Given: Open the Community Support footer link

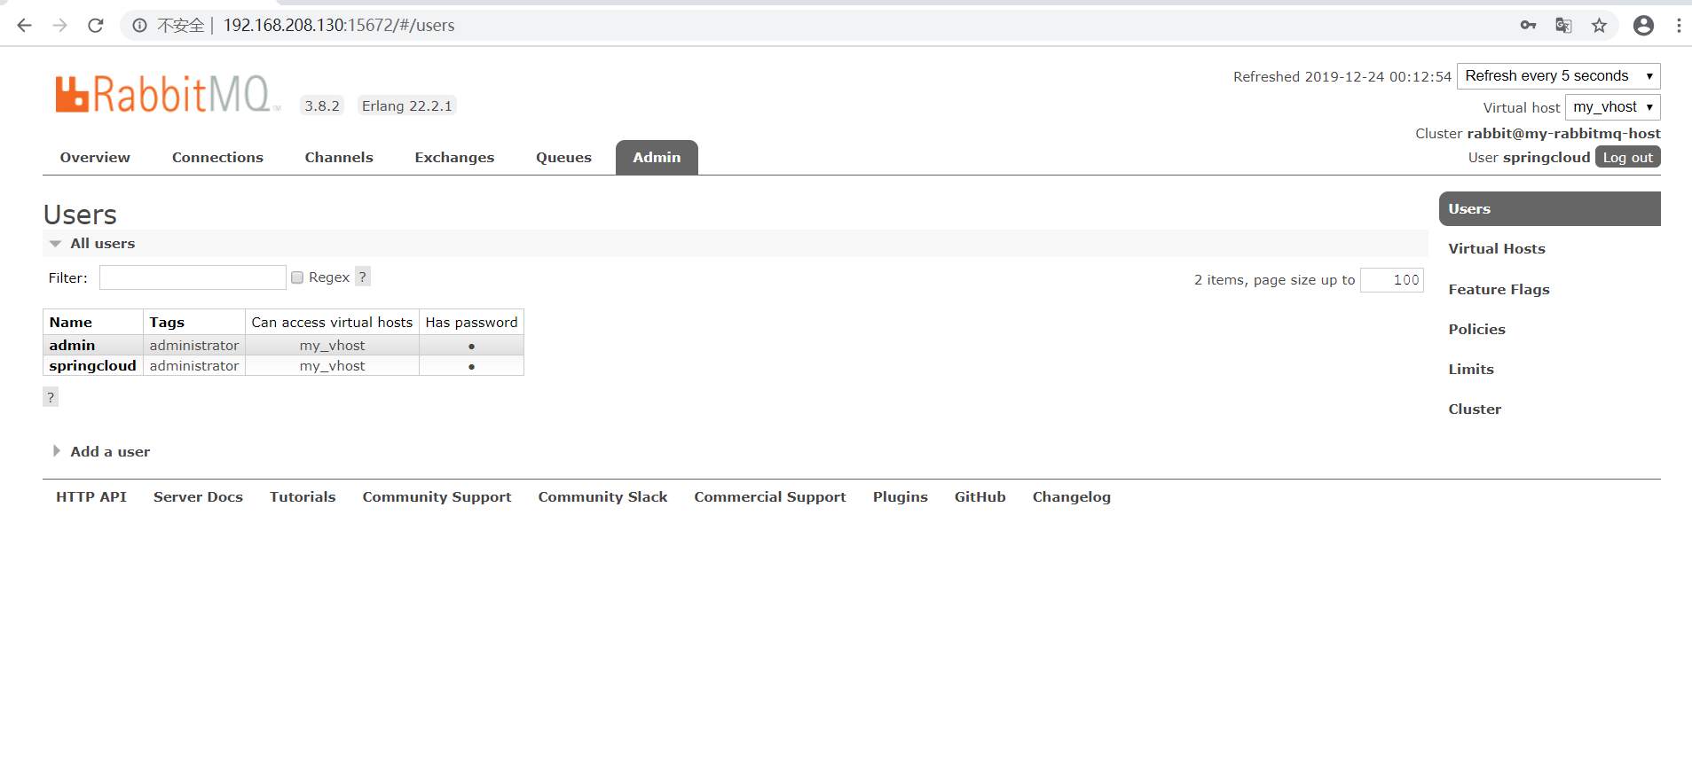Looking at the screenshot, I should [437, 497].
